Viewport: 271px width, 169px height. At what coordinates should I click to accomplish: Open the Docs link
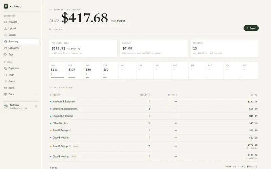coord(21,94)
